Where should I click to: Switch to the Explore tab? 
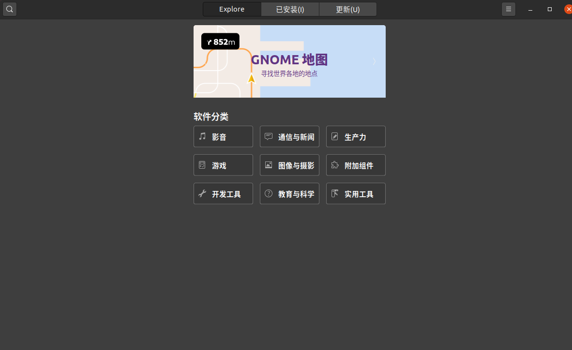pyautogui.click(x=232, y=9)
